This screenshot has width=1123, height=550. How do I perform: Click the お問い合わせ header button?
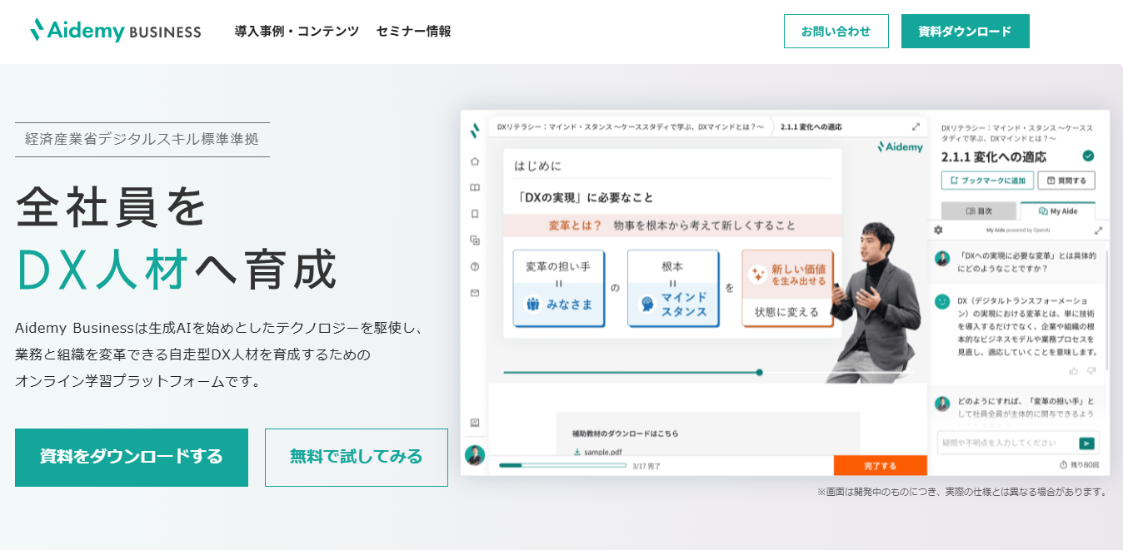tap(836, 32)
